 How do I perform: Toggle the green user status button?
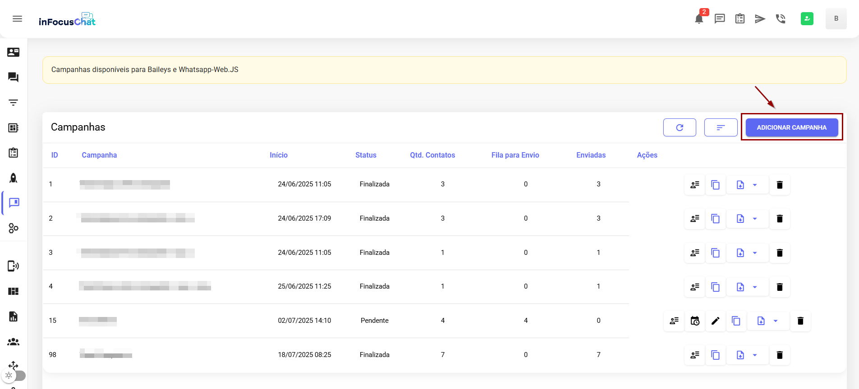pyautogui.click(x=807, y=19)
